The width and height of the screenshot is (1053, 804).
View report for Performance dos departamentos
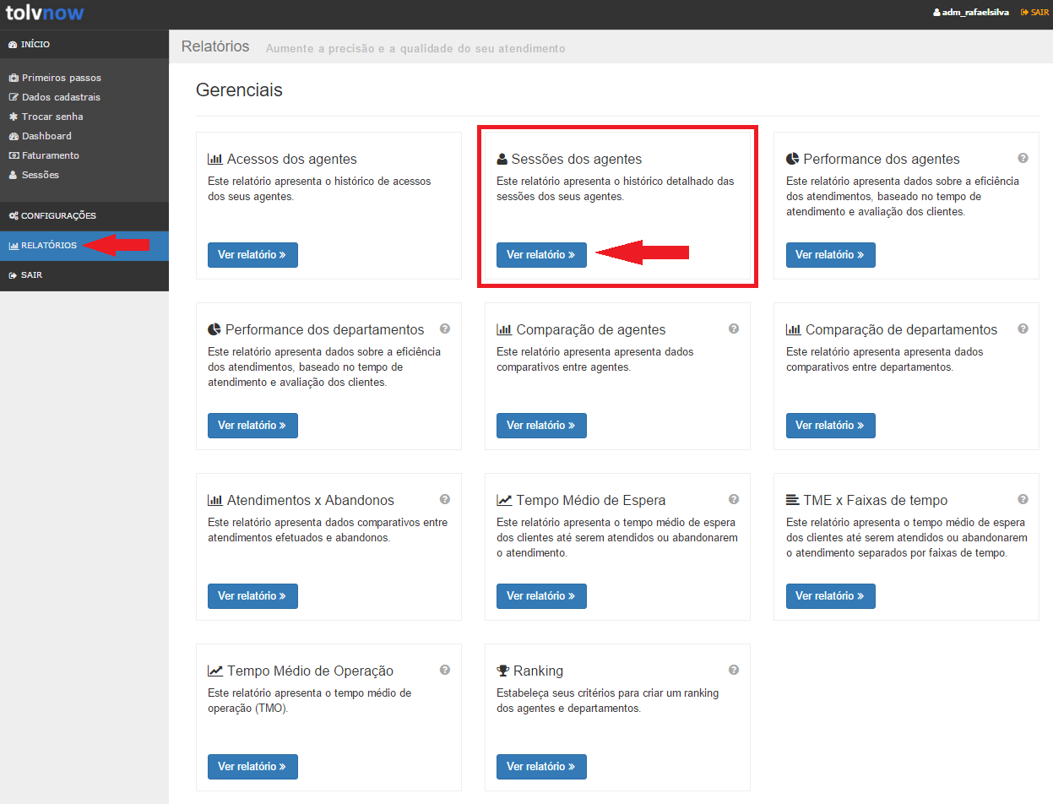click(252, 426)
